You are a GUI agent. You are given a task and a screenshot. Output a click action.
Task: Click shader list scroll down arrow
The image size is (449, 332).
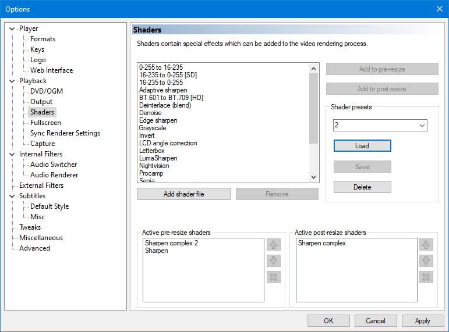[313, 177]
